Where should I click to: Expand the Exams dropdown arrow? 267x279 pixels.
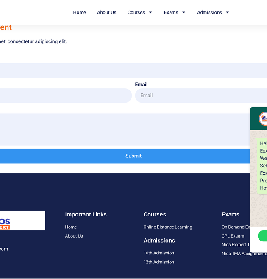pos(184,12)
